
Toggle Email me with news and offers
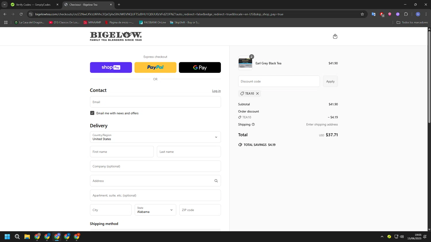92,113
